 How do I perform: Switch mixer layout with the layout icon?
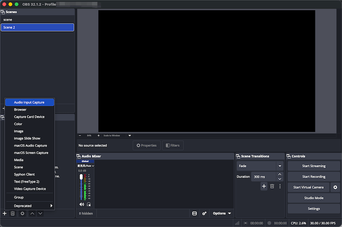pos(195,213)
